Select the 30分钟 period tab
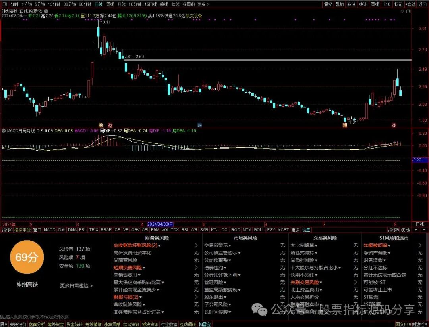Screen dimensions: 429x327 tap(70, 4)
